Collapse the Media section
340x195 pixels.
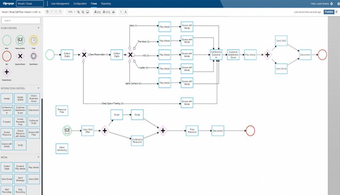point(38,157)
